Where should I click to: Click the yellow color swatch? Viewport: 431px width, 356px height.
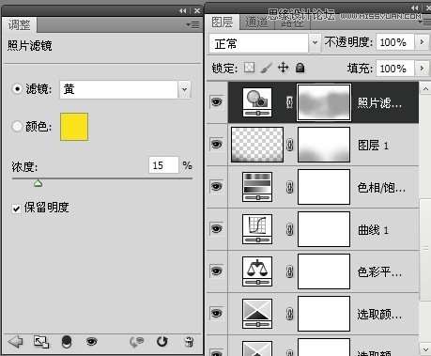point(74,127)
